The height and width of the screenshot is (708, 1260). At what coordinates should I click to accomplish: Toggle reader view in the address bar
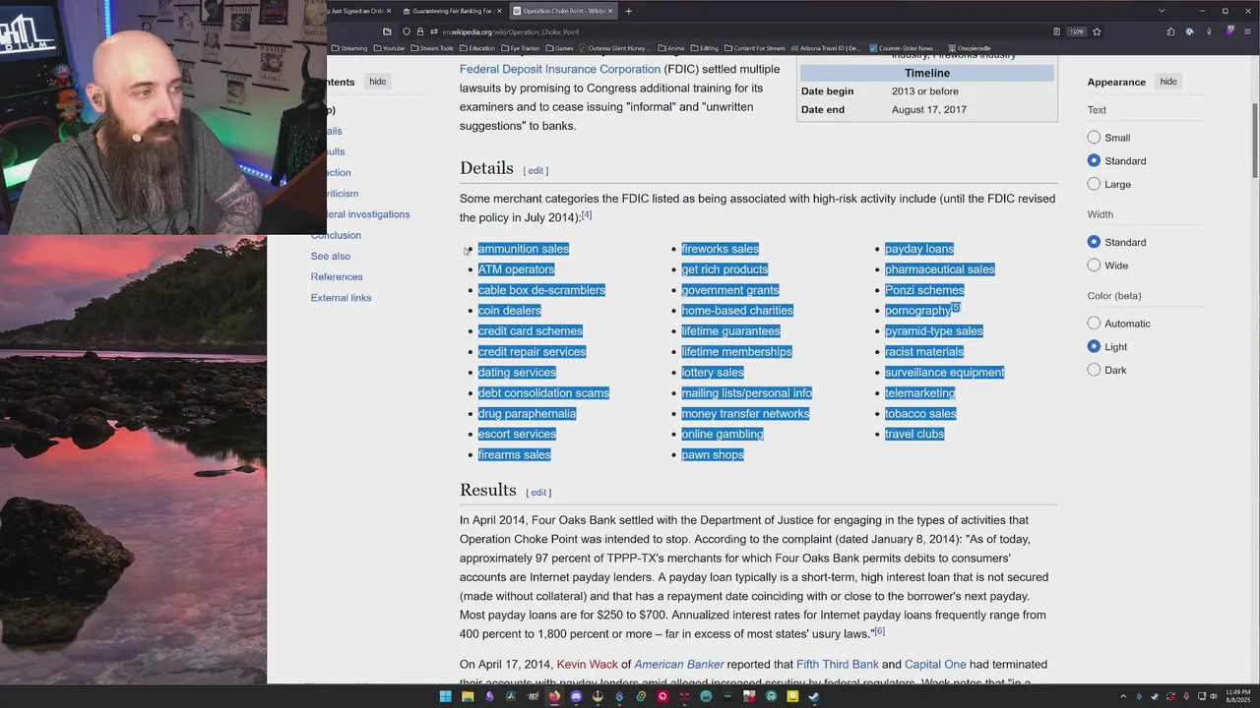pyautogui.click(x=1056, y=31)
